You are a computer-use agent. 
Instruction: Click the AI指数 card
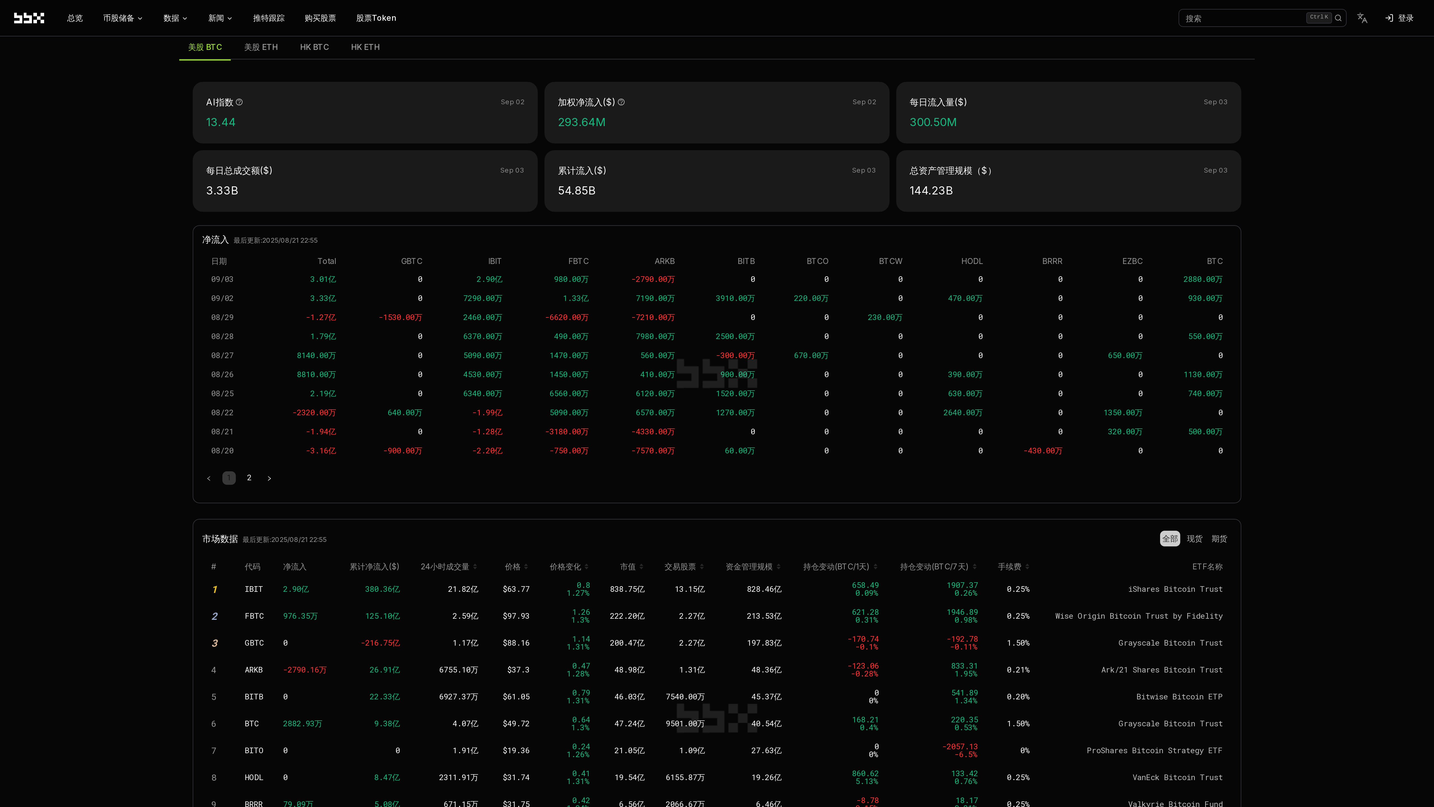365,112
